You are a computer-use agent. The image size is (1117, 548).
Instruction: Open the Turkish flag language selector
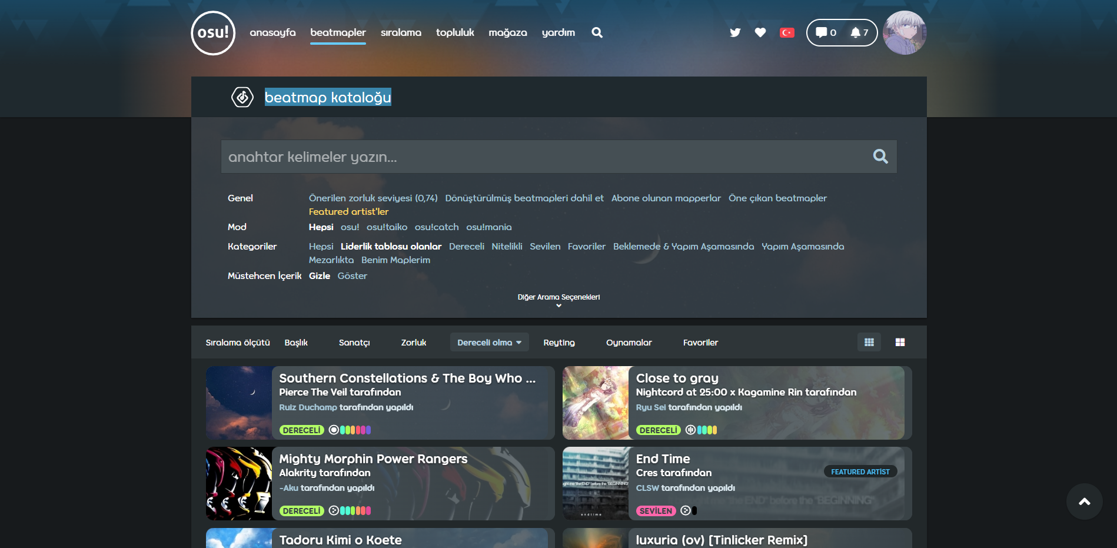point(787,32)
